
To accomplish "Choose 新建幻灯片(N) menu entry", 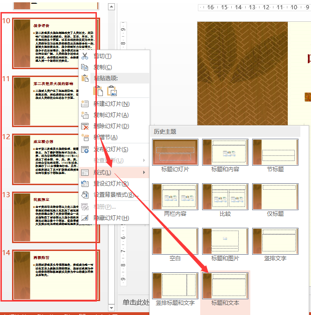I will click(112, 104).
